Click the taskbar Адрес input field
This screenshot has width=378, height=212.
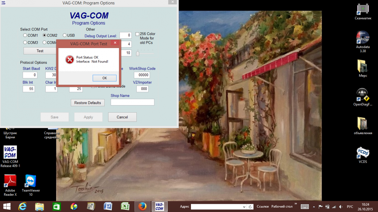point(218,207)
